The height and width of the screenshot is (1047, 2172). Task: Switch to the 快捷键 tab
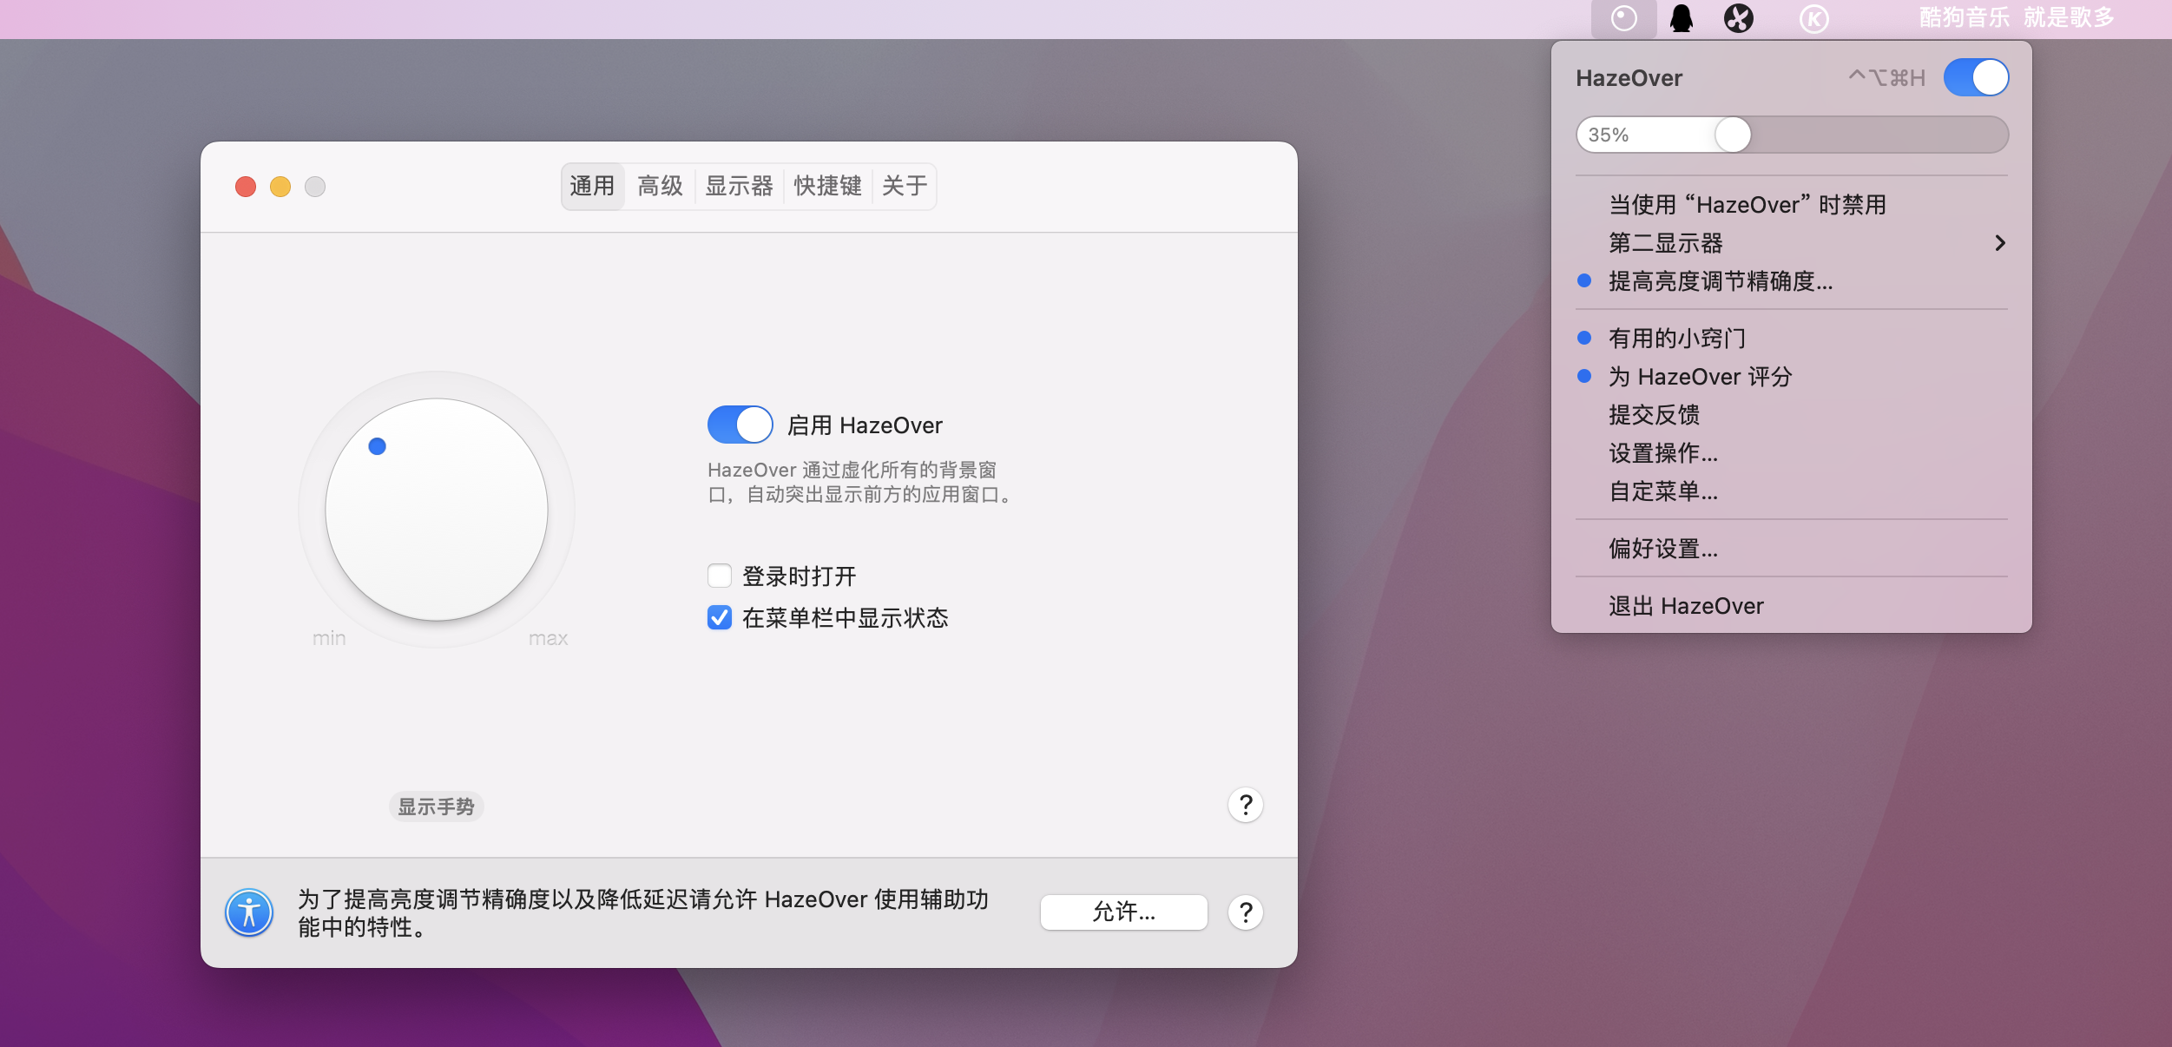coord(826,186)
